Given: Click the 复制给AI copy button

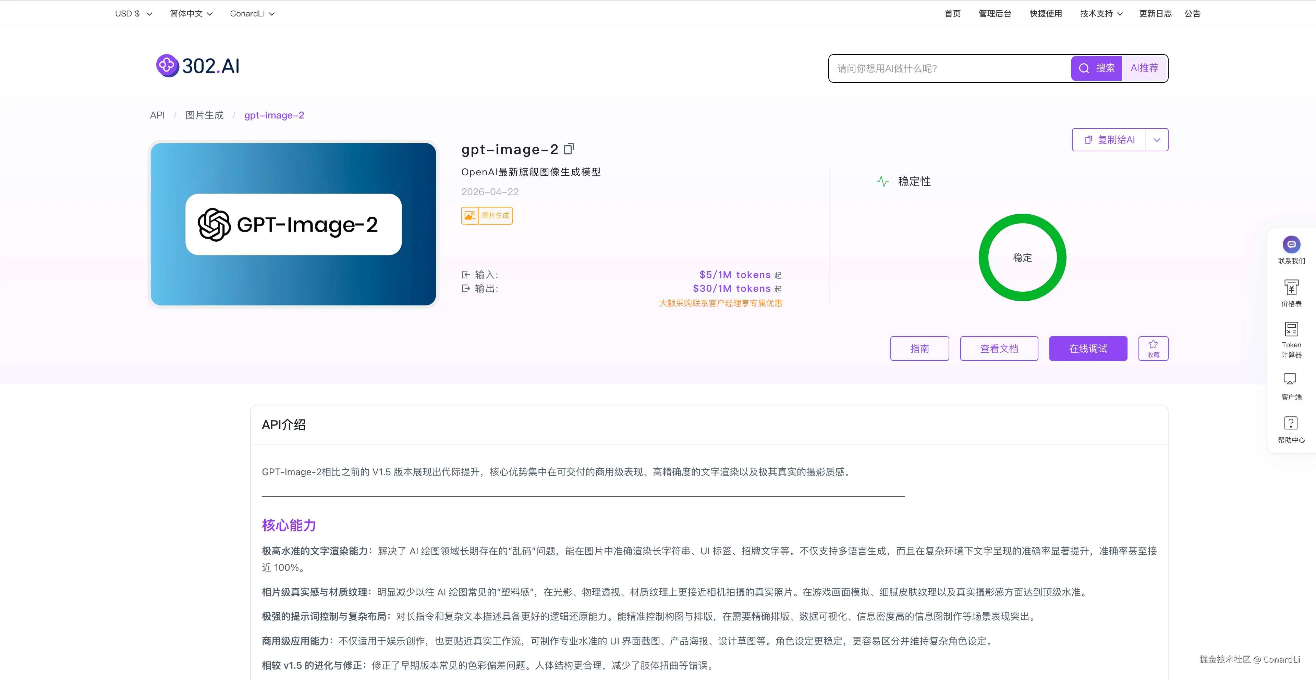Looking at the screenshot, I should click(x=1110, y=139).
